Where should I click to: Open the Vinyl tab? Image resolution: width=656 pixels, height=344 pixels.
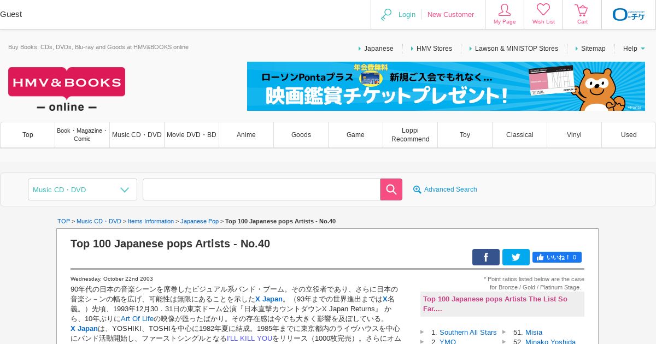(x=575, y=135)
